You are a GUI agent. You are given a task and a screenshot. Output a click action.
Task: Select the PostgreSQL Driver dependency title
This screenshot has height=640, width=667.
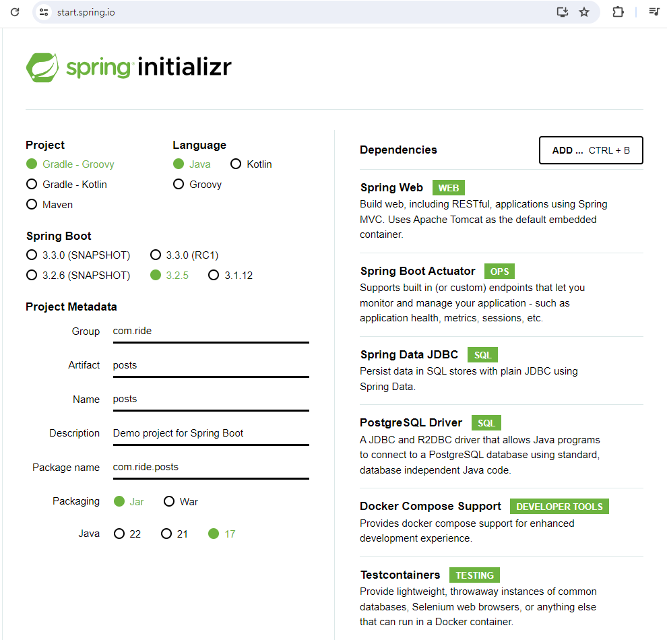pyautogui.click(x=411, y=422)
